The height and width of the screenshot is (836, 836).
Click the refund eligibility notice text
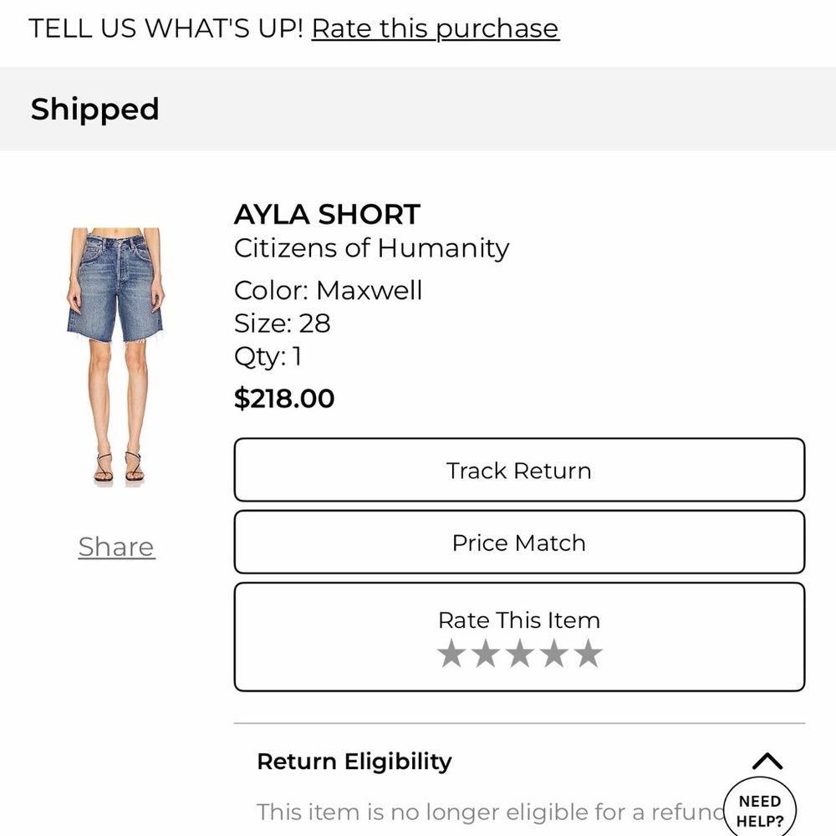(491, 813)
